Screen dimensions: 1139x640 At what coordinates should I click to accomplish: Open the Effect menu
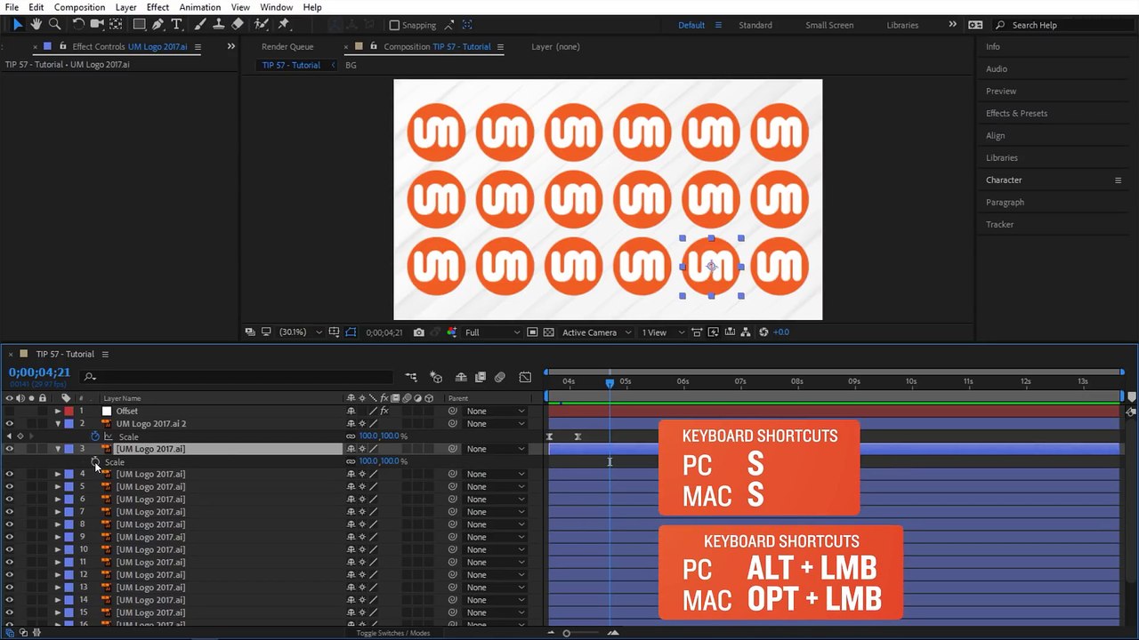pos(158,7)
